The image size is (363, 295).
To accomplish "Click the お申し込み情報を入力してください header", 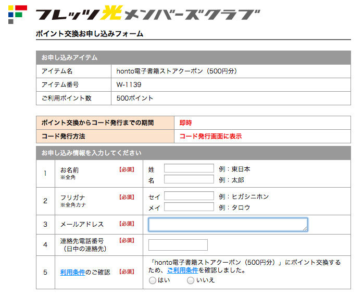I will pyautogui.click(x=193, y=153).
